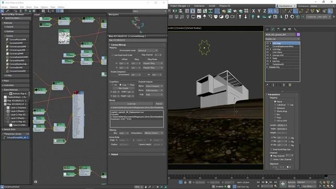Click the pin stack icon below modifier stack
Image resolution: width=336 pixels, height=189 pixels.
point(267,85)
